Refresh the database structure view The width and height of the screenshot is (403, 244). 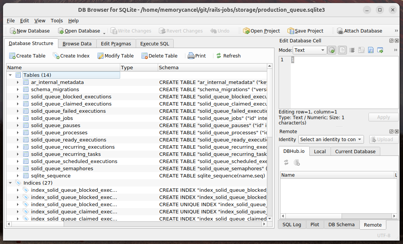[229, 56]
